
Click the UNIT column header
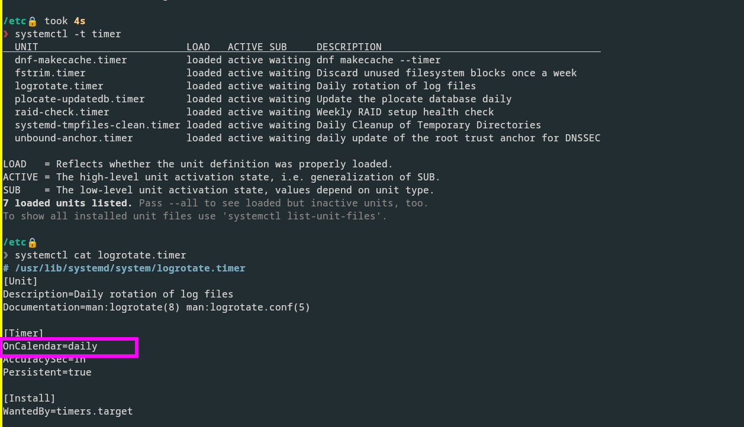(x=27, y=47)
